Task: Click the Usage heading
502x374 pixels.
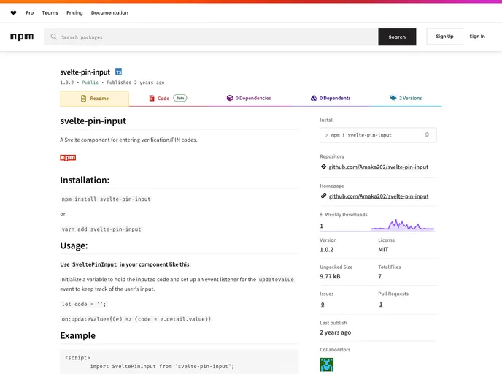Action: pos(74,245)
